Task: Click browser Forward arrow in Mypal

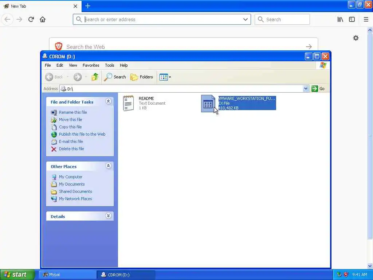Action: (x=19, y=19)
